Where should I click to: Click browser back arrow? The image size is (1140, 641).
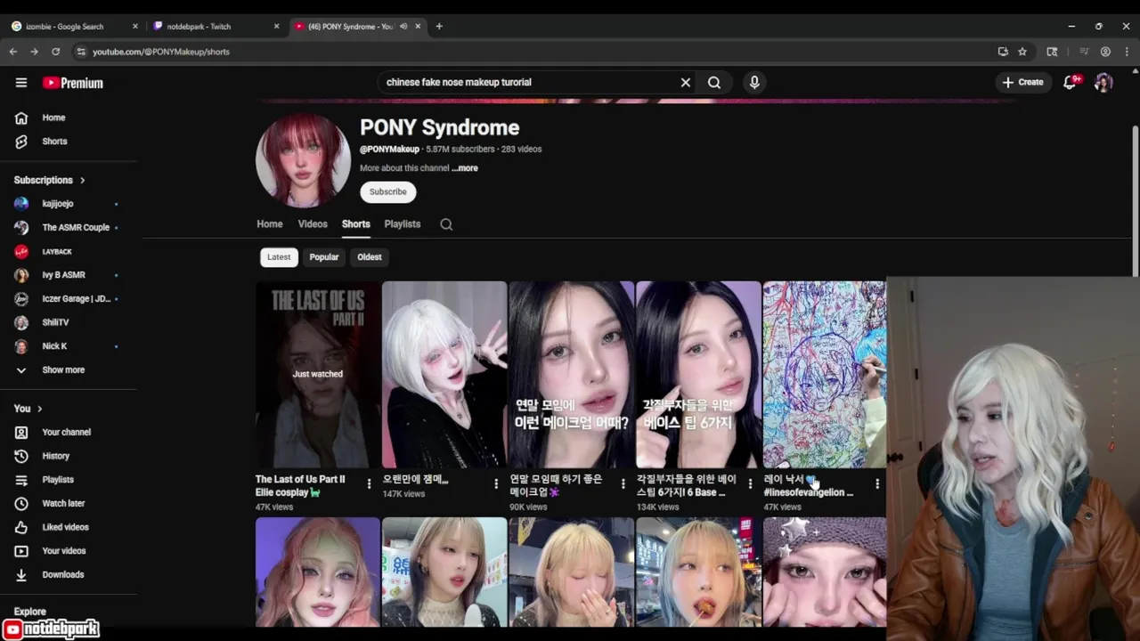13,52
